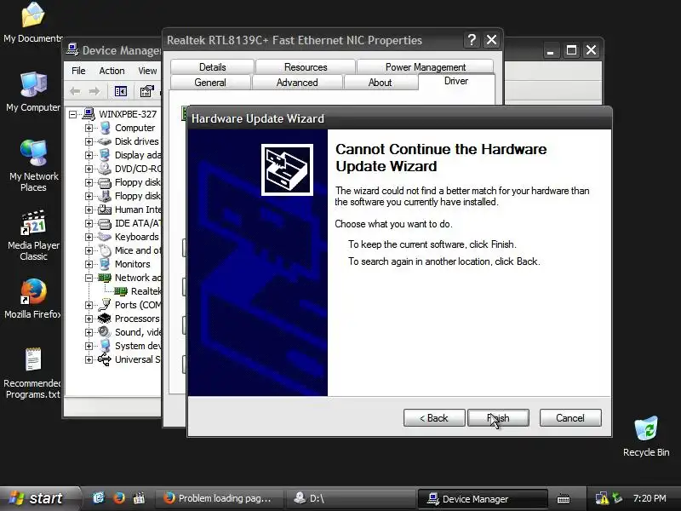Select the Sound, video device icon
The image size is (681, 511).
[x=104, y=332]
